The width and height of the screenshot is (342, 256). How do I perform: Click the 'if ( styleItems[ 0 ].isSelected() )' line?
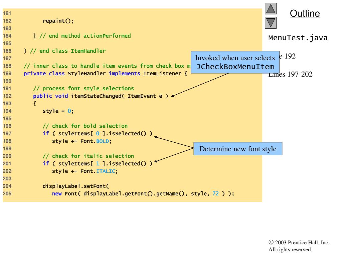pyautogui.click(x=98, y=133)
